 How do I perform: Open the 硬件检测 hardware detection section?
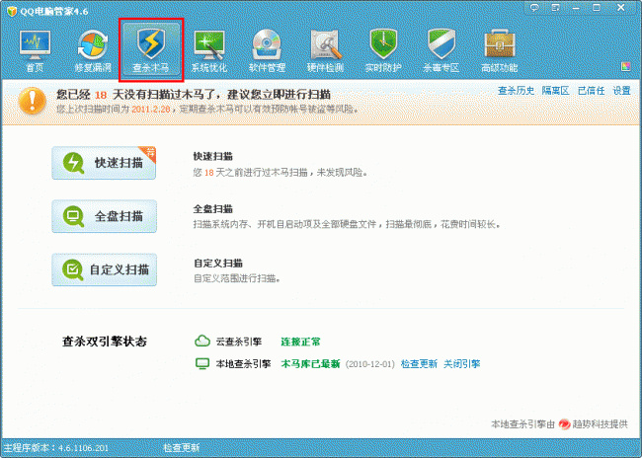click(x=325, y=51)
